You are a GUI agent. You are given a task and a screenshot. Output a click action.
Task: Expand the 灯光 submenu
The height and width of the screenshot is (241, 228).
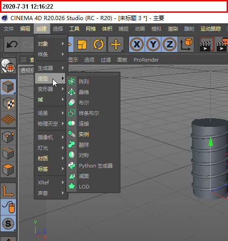pos(51,148)
